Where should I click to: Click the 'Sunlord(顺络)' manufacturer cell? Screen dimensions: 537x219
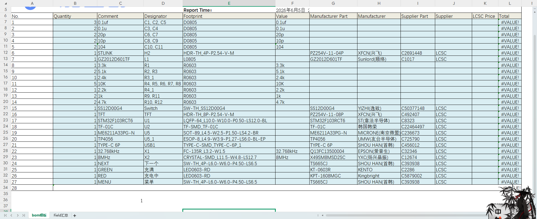379,59
